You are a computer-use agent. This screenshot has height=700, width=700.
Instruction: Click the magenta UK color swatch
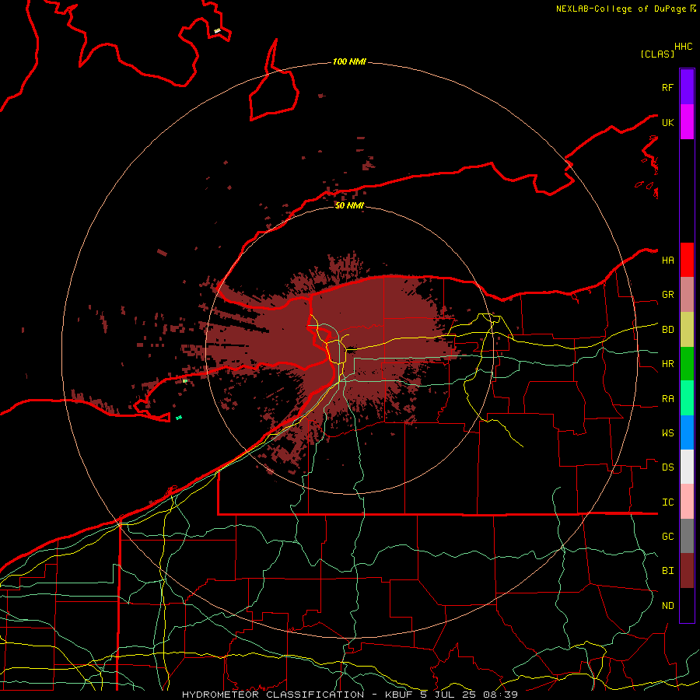tap(687, 122)
